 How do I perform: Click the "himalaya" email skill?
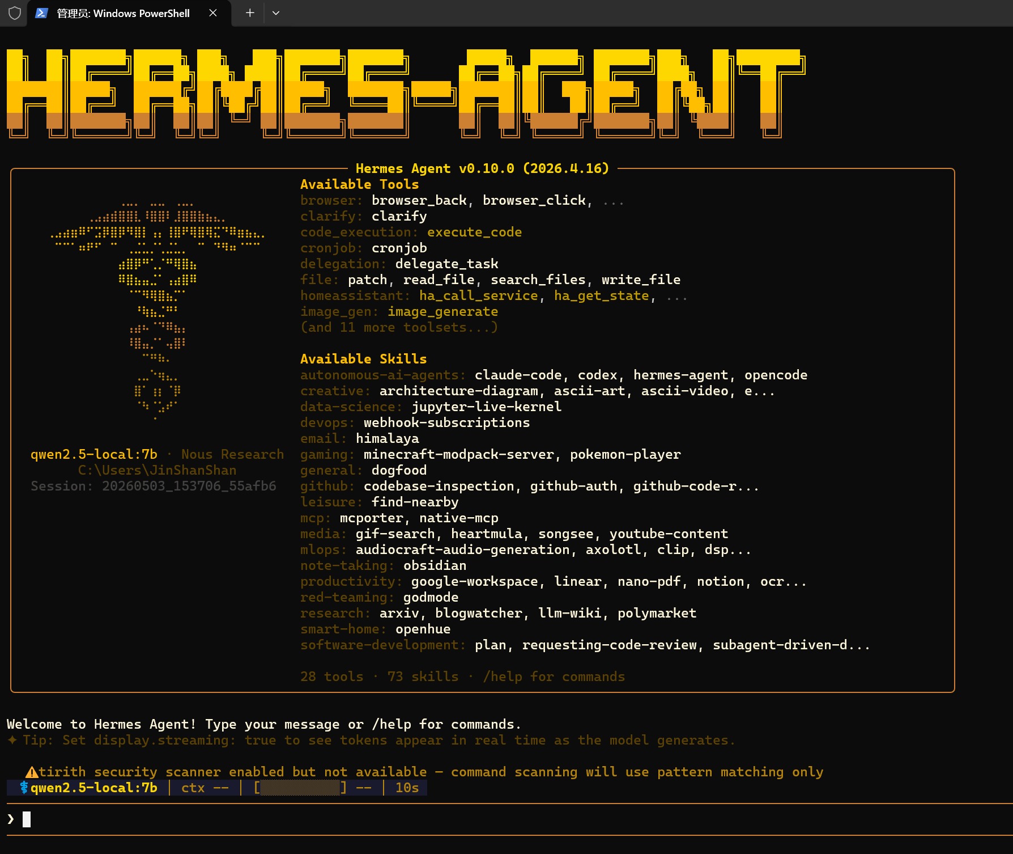coord(388,438)
